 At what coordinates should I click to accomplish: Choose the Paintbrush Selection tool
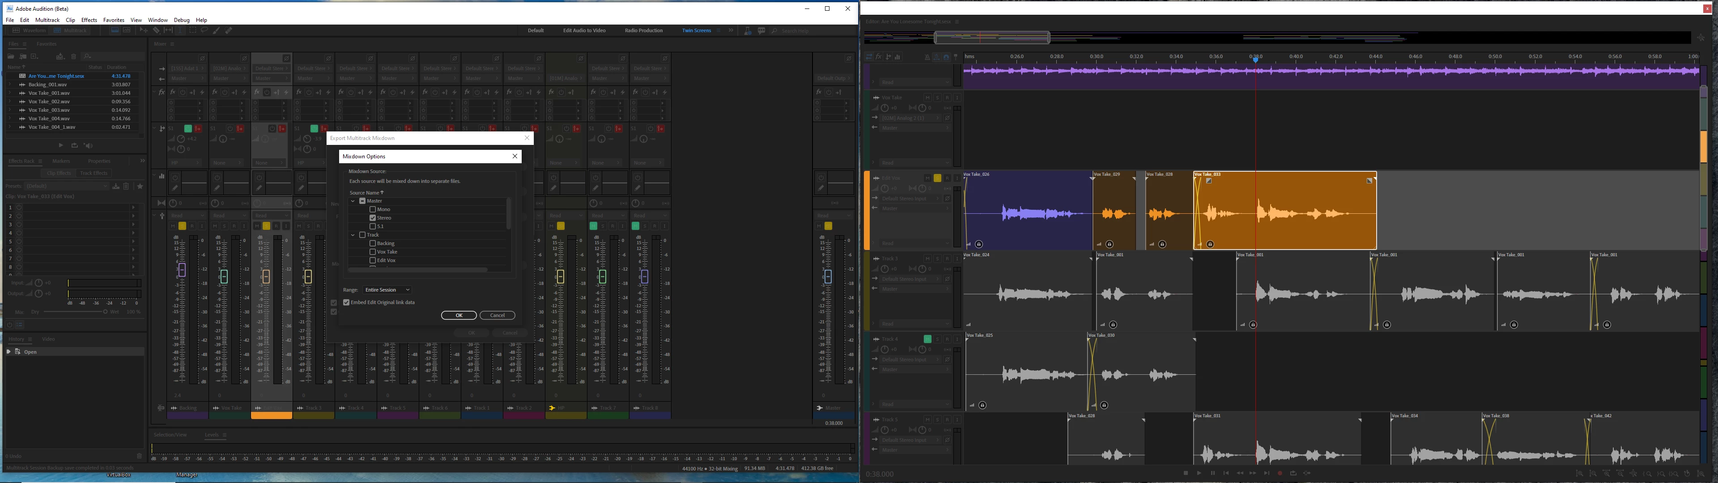[x=216, y=31]
